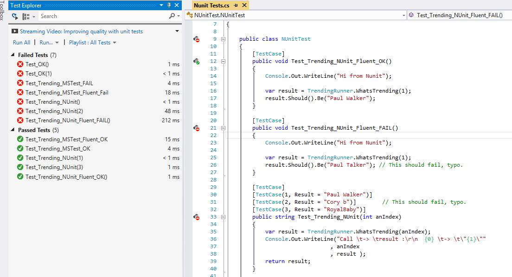Click red failed icon beside Test_Trending_NUnit(2)
Viewport: 512px width, 277px height.
click(20, 111)
